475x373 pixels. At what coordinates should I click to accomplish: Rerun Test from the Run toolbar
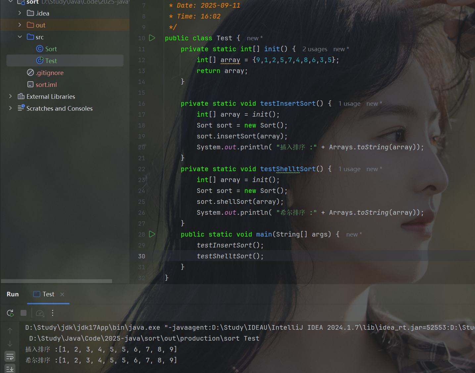(x=10, y=313)
